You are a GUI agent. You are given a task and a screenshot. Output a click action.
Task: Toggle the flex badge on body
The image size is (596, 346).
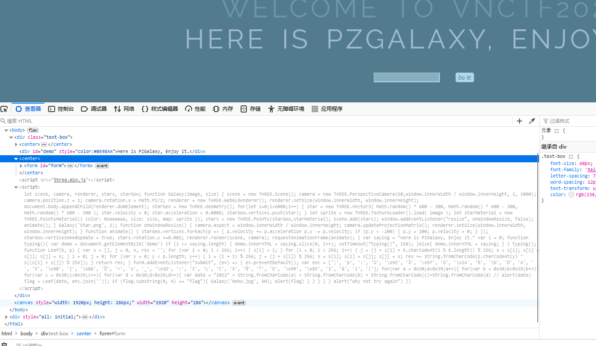pyautogui.click(x=33, y=130)
